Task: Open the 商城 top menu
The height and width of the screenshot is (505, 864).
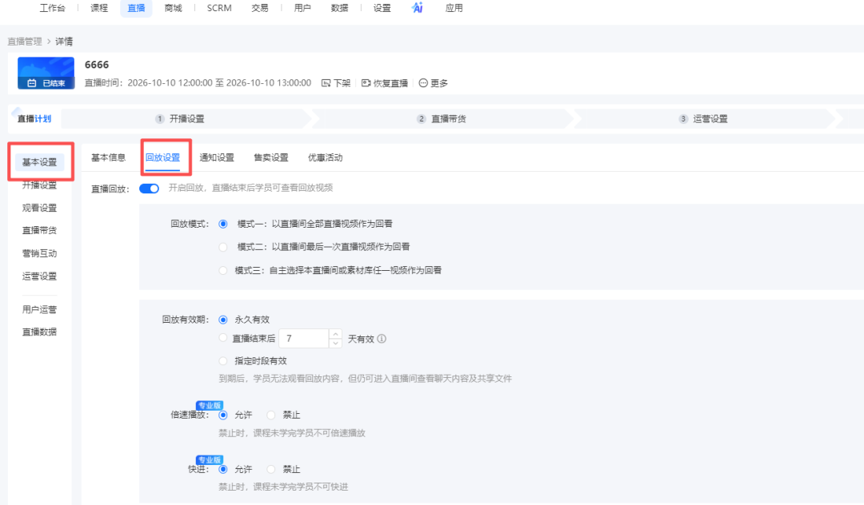Action: tap(173, 8)
